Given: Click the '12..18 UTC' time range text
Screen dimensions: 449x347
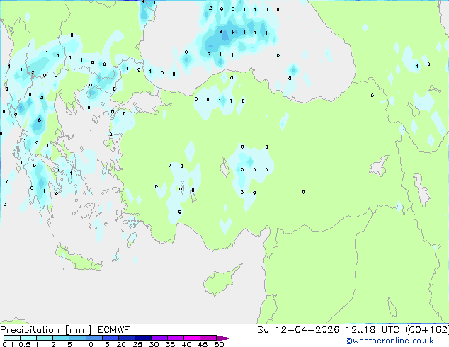Looking at the screenshot, I should coord(373,330).
